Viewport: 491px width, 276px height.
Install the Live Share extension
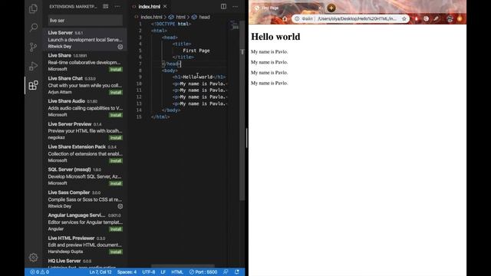point(116,70)
